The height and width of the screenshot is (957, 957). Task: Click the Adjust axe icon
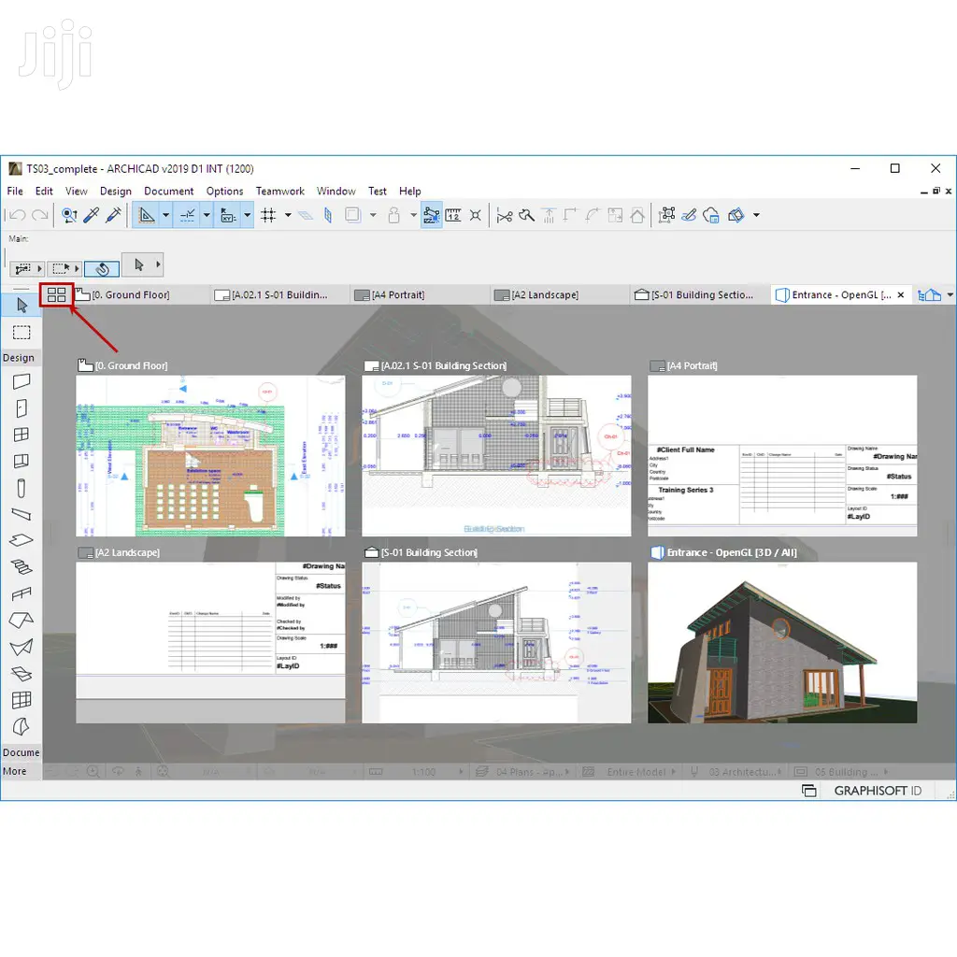[x=526, y=215]
